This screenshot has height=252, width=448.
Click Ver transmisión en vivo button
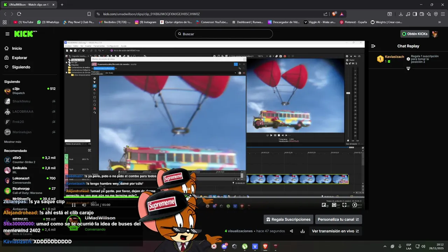click(x=335, y=231)
